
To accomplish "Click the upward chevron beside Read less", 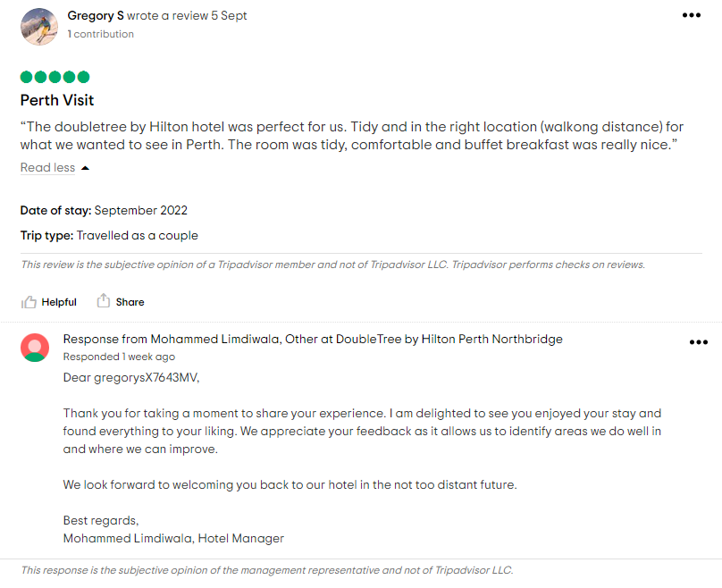I will tap(85, 167).
